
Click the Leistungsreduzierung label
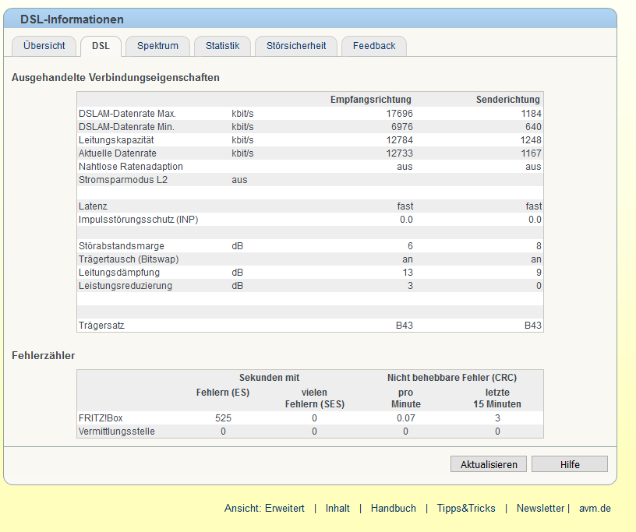click(x=125, y=286)
